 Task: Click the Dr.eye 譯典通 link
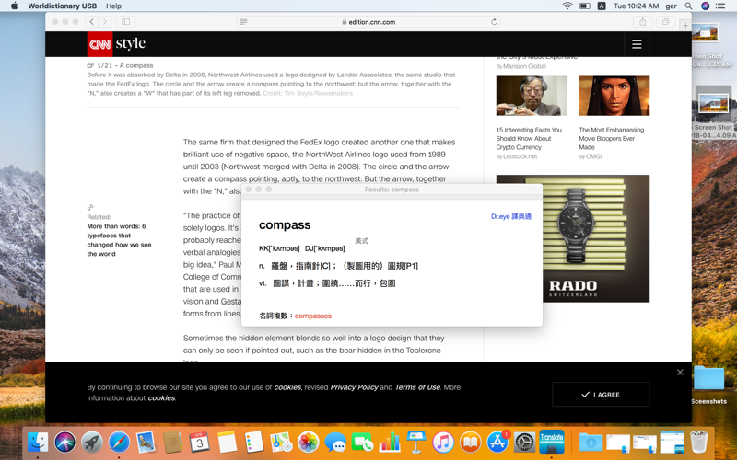511,216
